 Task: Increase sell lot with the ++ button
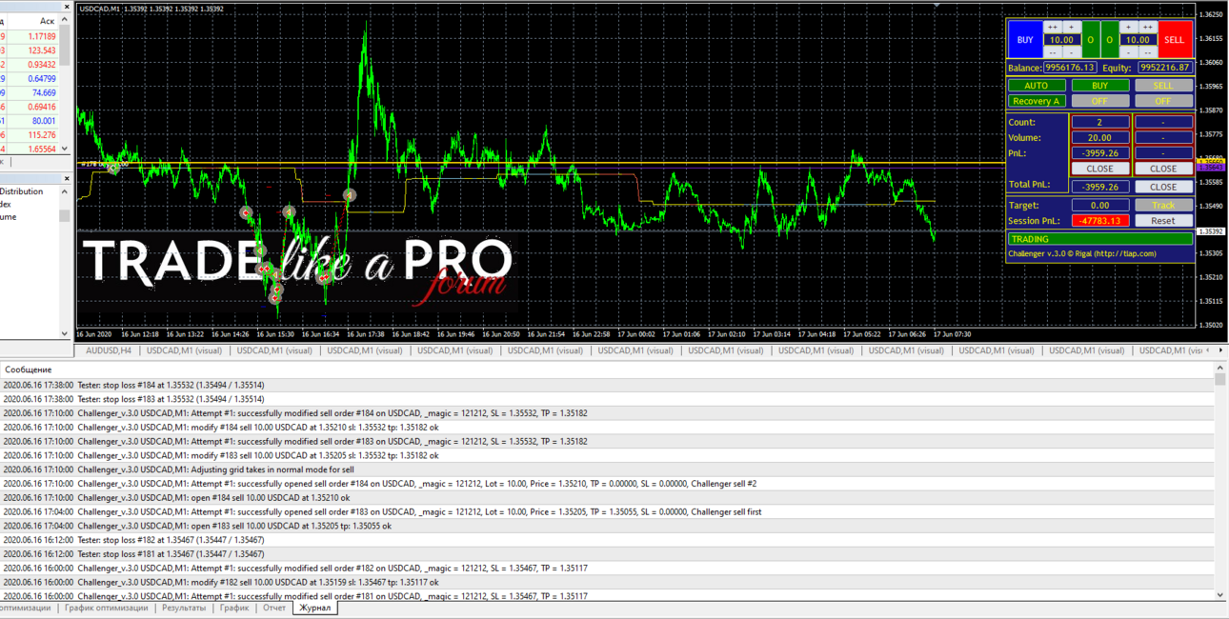pyautogui.click(x=1148, y=27)
